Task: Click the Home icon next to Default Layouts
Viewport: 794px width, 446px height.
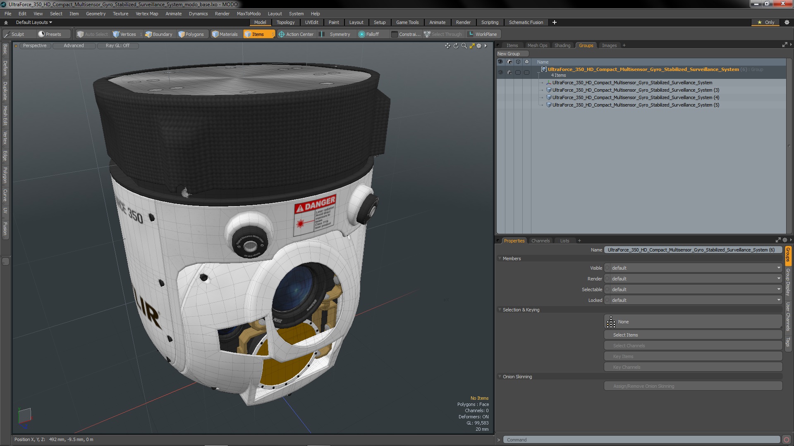Action: pyautogui.click(x=6, y=22)
